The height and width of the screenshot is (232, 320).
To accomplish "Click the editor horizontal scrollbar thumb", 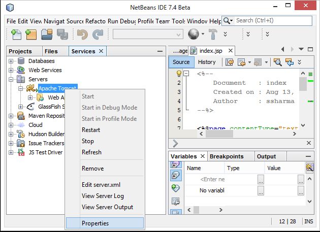I will click(219, 134).
